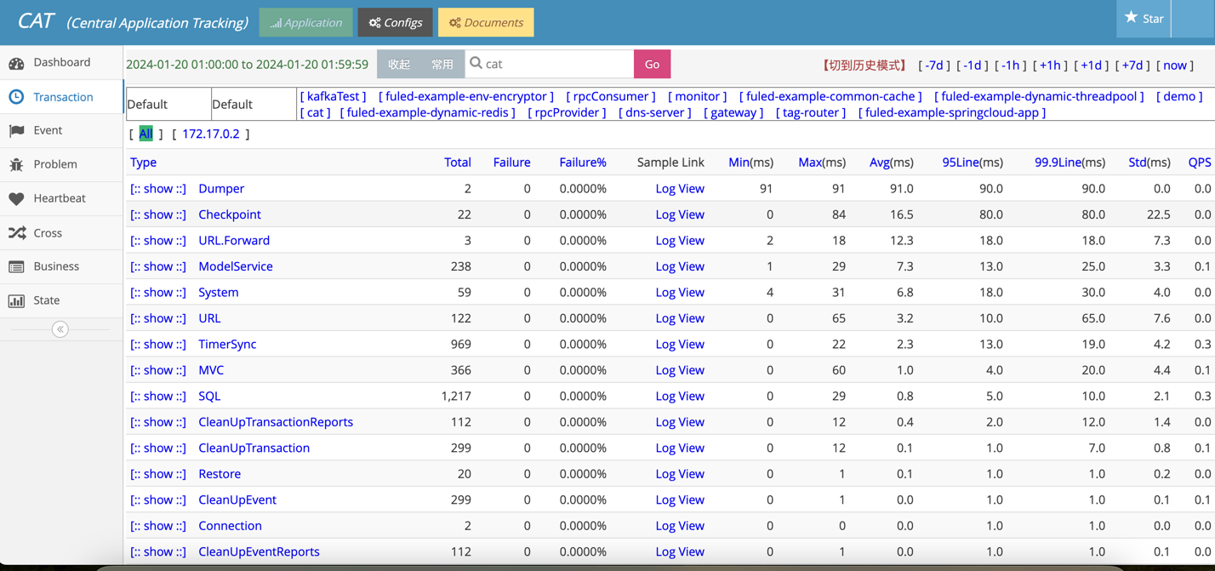Select fuled-example-dynamic-redis domain
Viewport: 1215px width, 571px height.
point(428,112)
